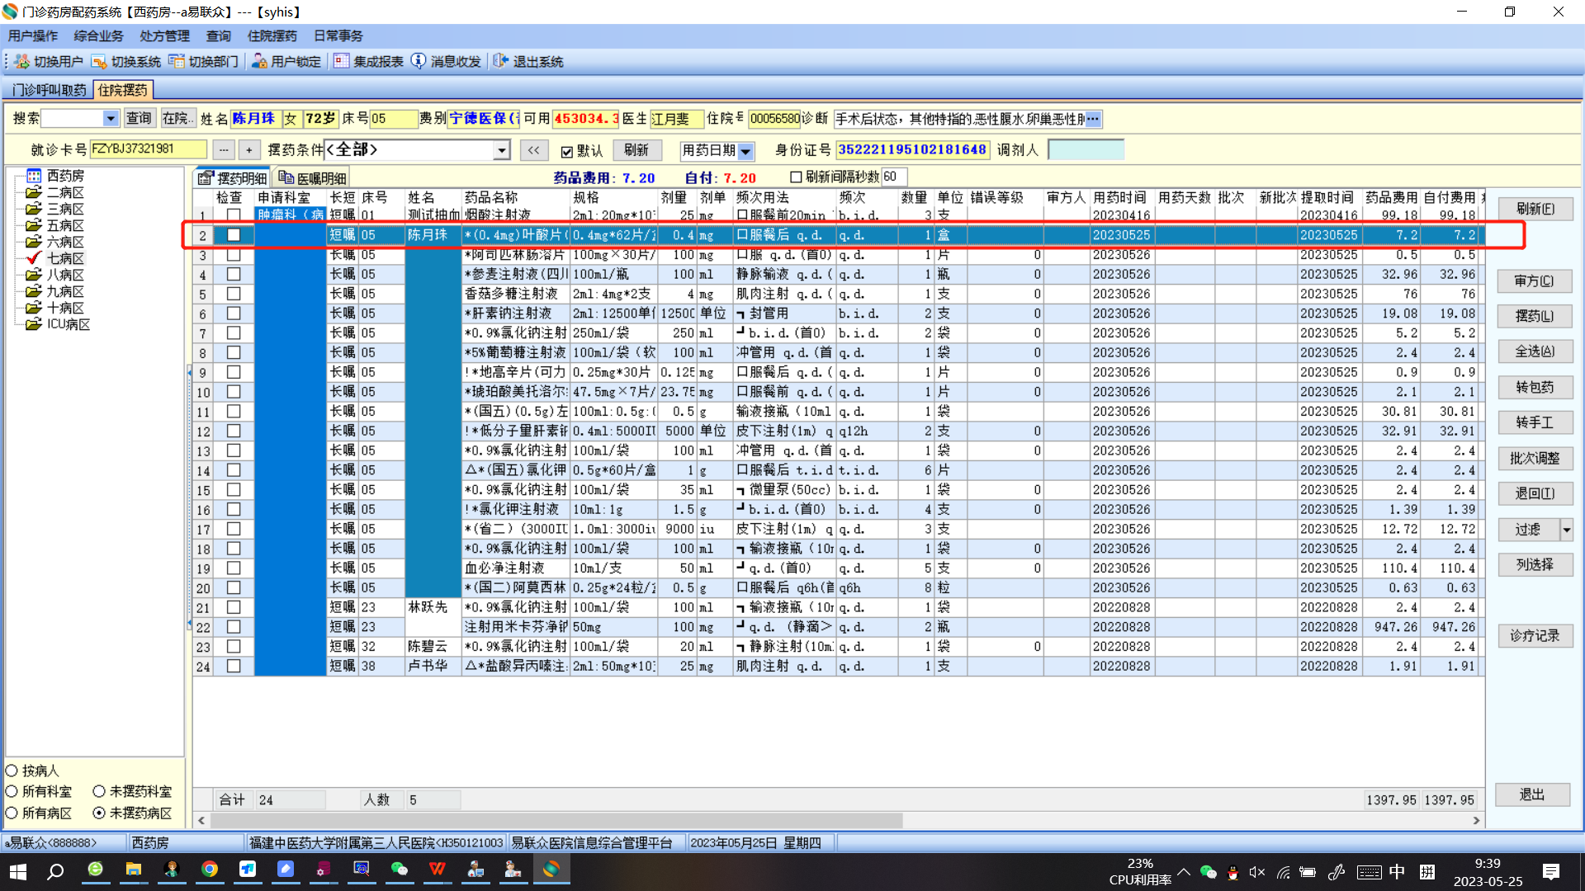Click the 退出系统 exit system icon
1585x891 pixels.
tap(501, 62)
